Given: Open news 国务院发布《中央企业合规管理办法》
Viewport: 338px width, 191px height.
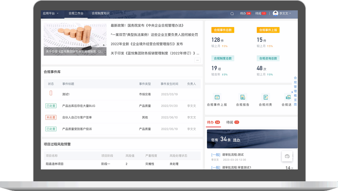Looking at the screenshot, I should pos(147,26).
